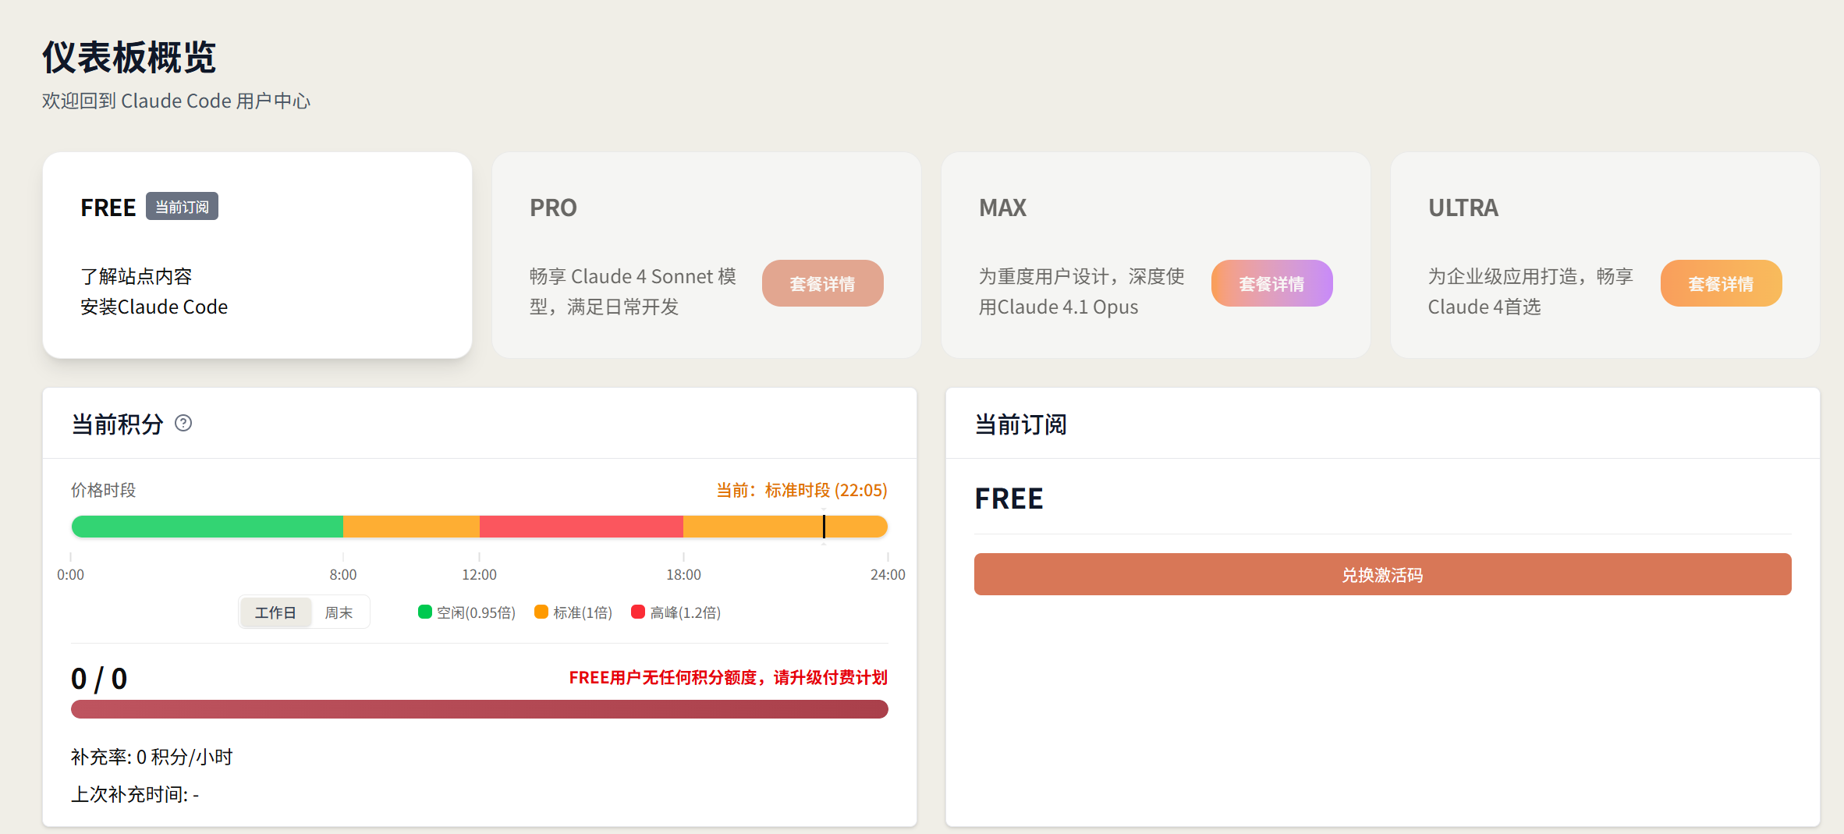Click the 价格时段 label

tap(104, 490)
